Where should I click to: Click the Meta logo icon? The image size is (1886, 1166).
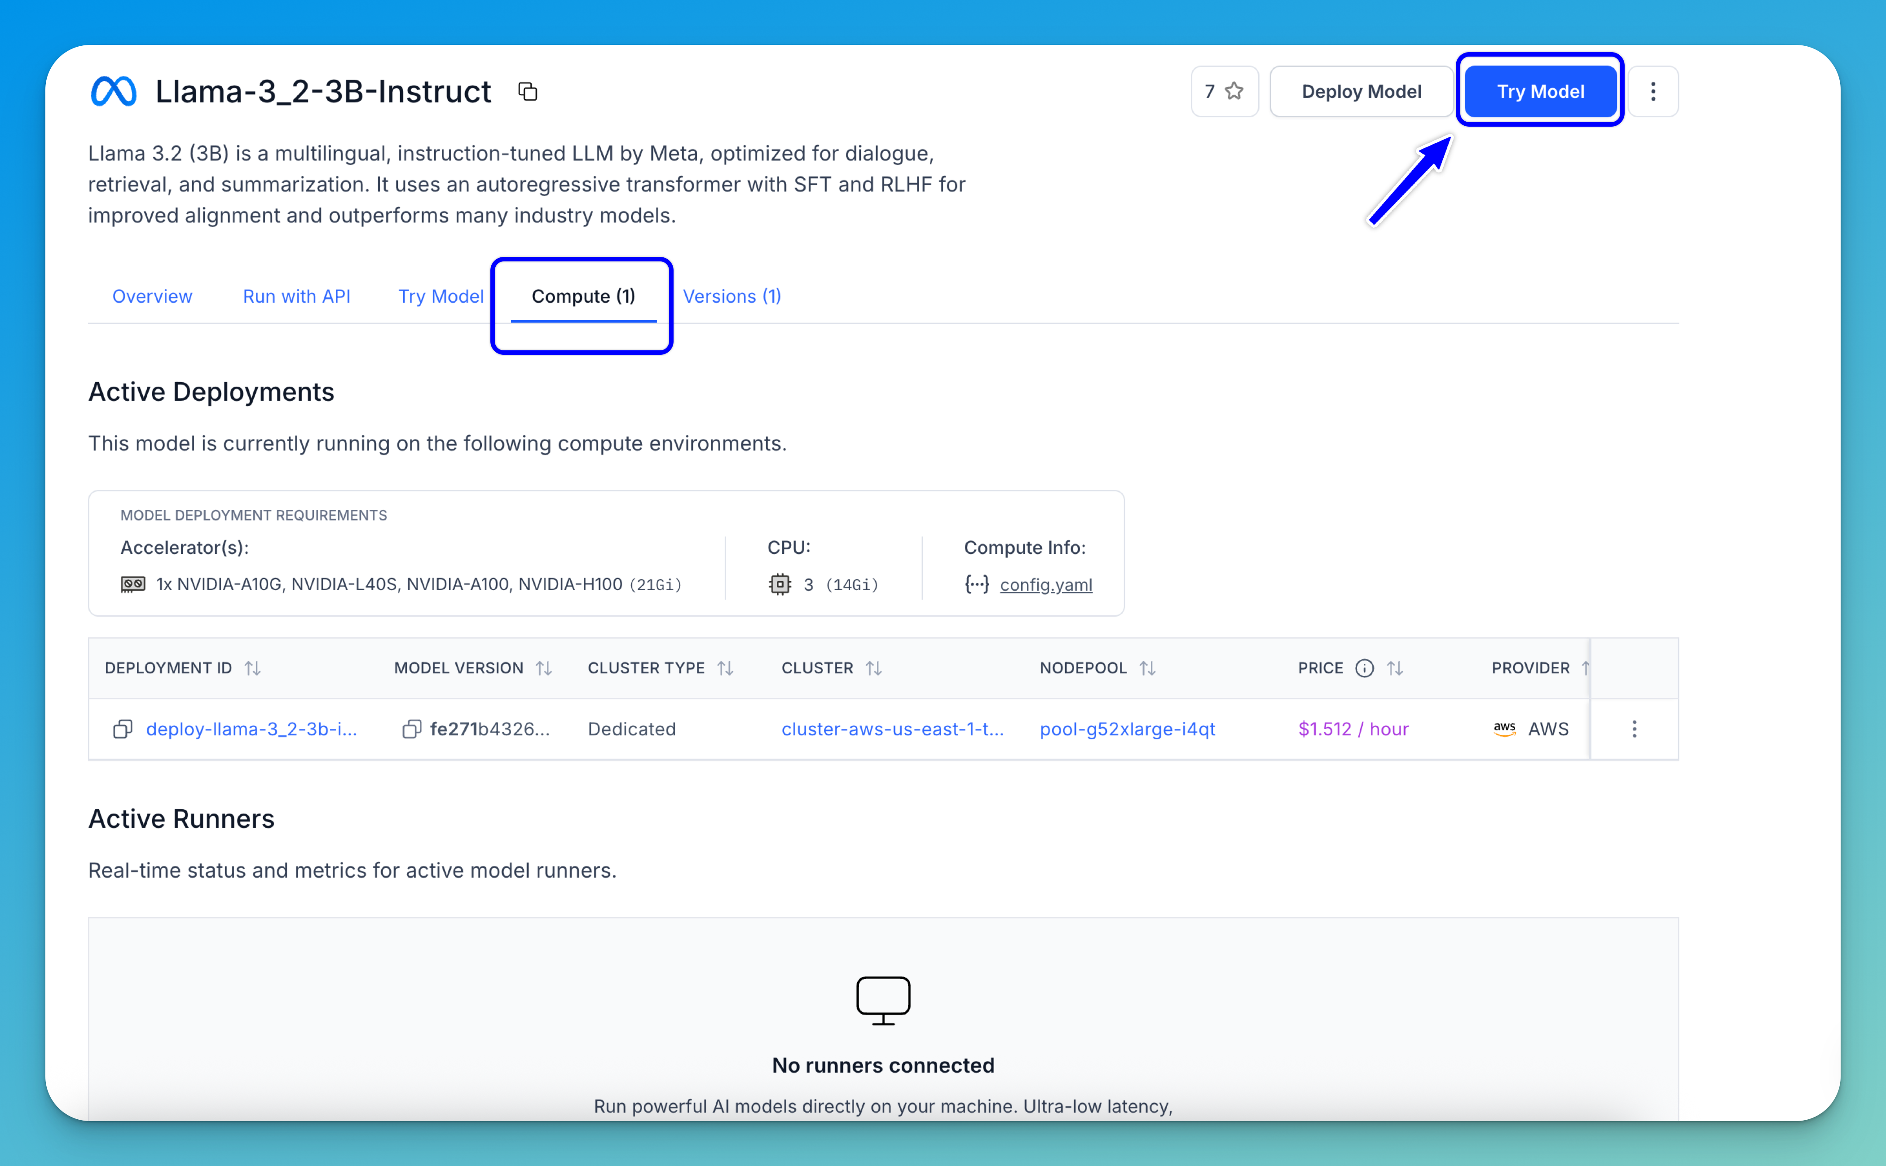114,92
